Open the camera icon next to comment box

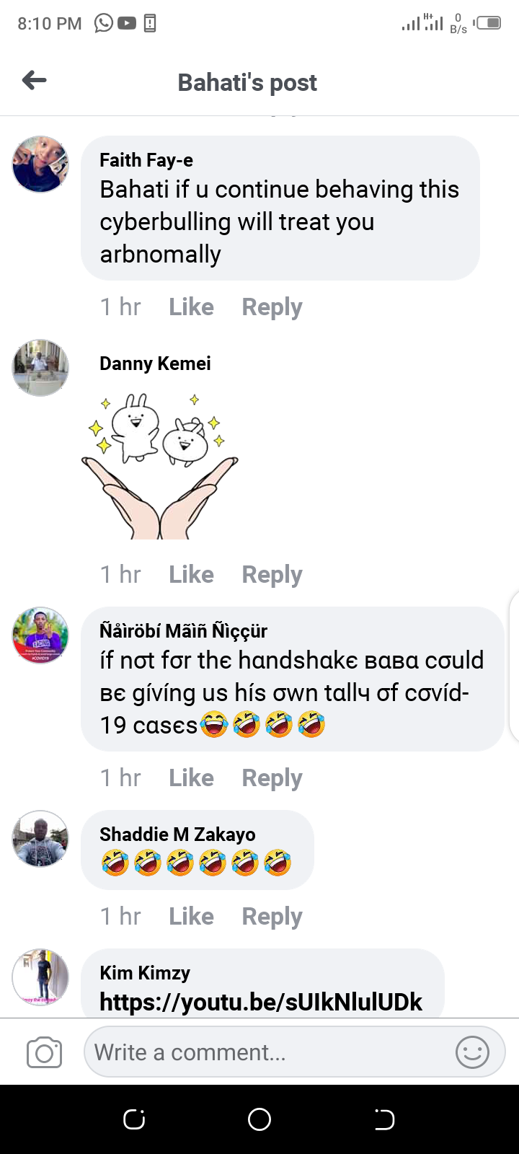coord(44,1053)
